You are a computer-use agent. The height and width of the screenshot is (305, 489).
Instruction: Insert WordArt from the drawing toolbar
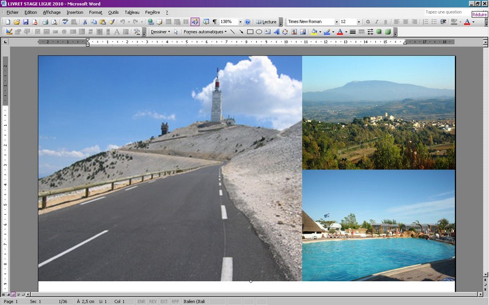click(276, 32)
